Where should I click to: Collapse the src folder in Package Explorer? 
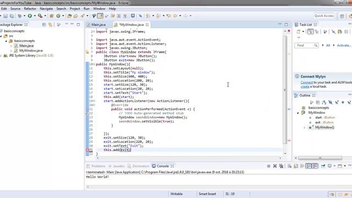(1, 36)
